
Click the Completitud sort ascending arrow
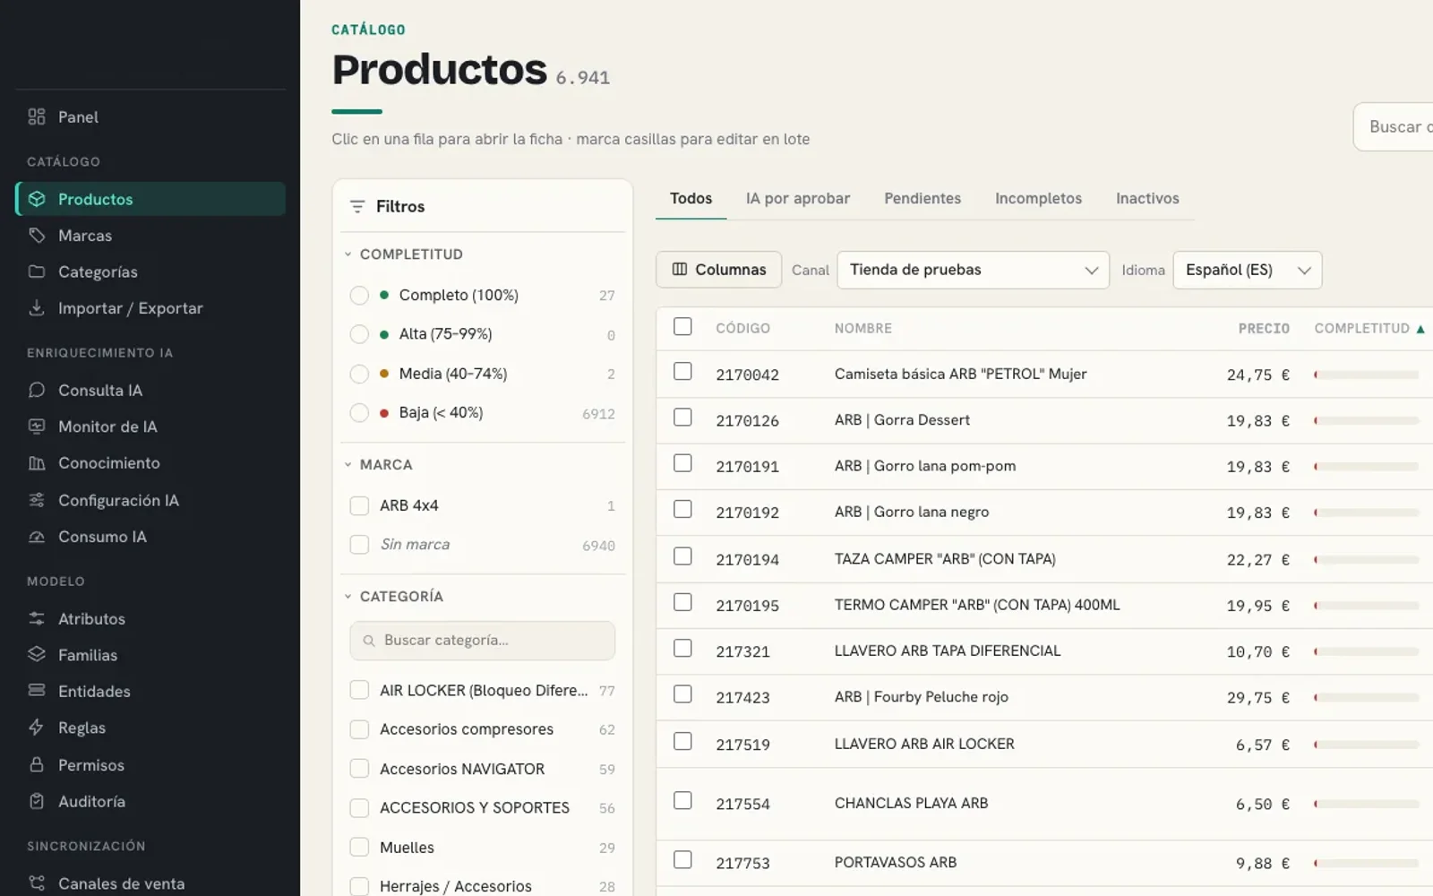click(x=1420, y=329)
